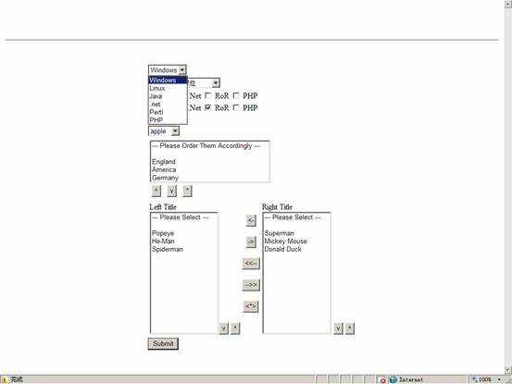This screenshot has height=384, width=512.
Task: Select Mickey Mouse in the Right Title list
Action: (286, 242)
